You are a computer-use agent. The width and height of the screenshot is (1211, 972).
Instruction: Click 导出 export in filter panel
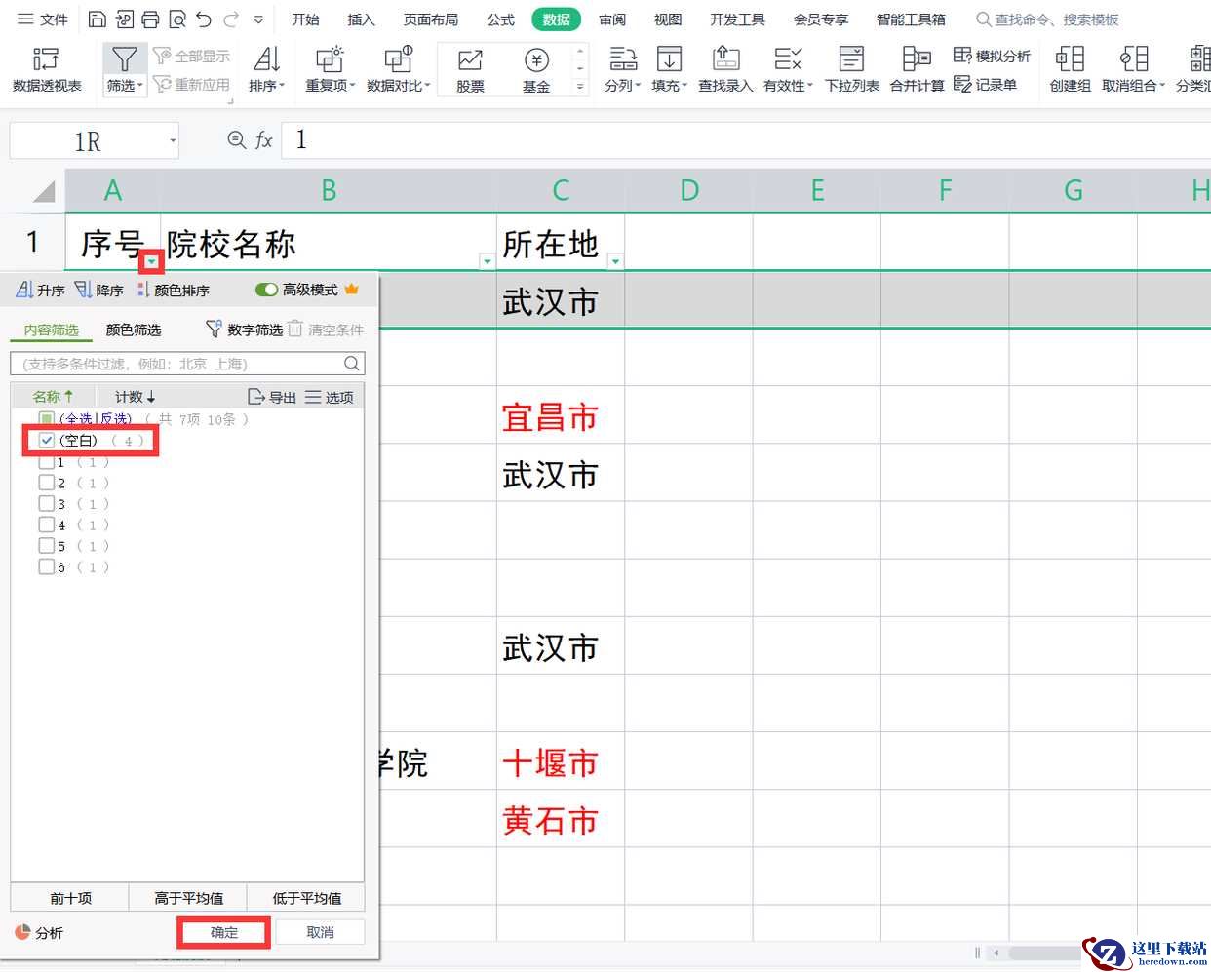[x=272, y=397]
